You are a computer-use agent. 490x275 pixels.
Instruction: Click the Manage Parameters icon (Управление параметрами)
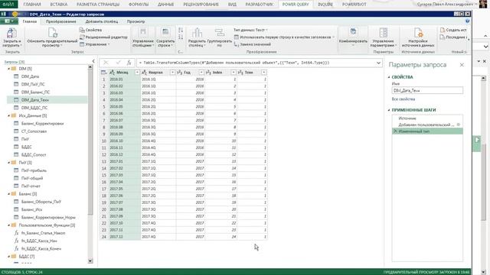[x=383, y=32]
